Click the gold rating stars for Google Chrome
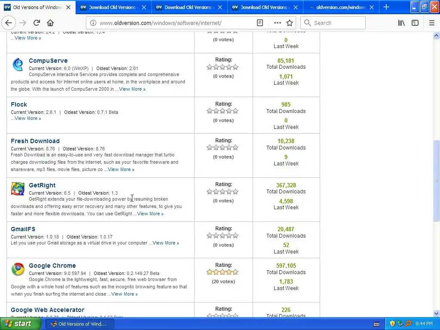The image size is (440, 330). pyautogui.click(x=223, y=272)
